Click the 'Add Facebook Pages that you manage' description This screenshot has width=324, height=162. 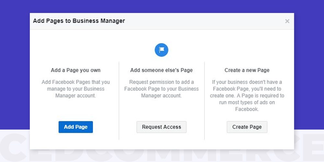pos(75,89)
